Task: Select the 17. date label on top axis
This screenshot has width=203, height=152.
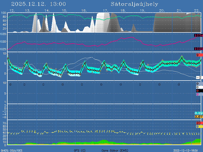Action: [x=105, y=10]
